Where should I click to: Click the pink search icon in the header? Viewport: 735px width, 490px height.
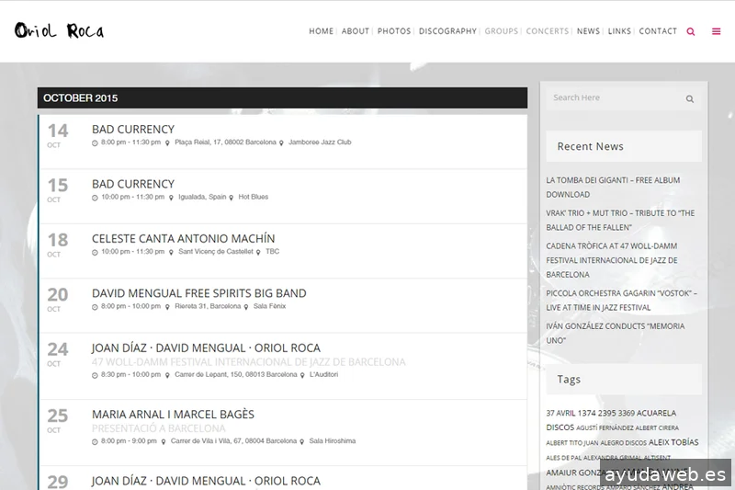tap(691, 31)
